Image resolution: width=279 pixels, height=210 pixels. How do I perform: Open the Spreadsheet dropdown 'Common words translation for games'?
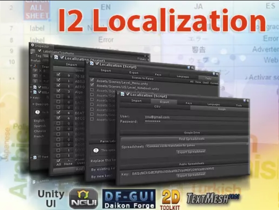click(197, 146)
